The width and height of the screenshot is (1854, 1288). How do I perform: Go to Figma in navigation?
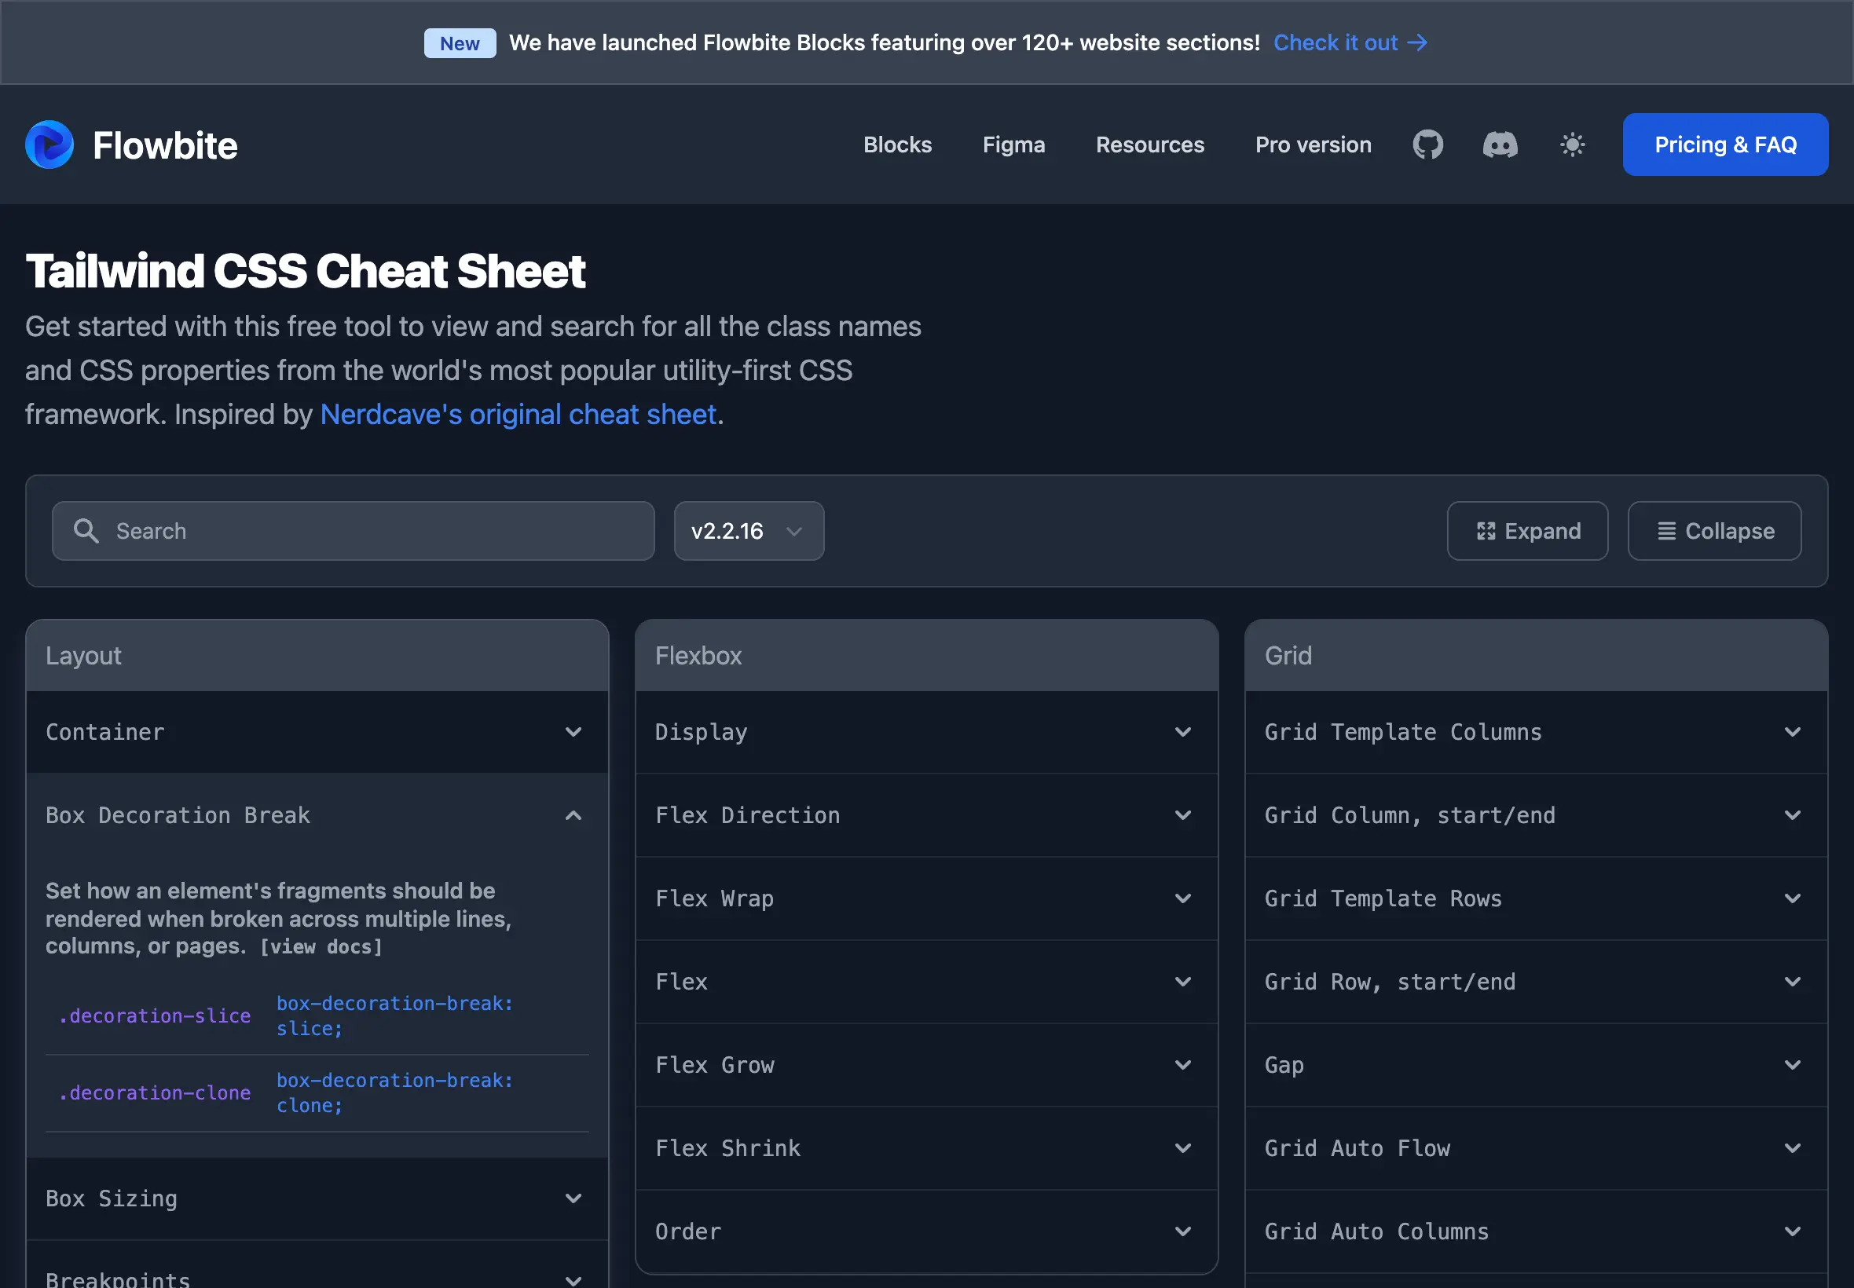pos(1013,145)
